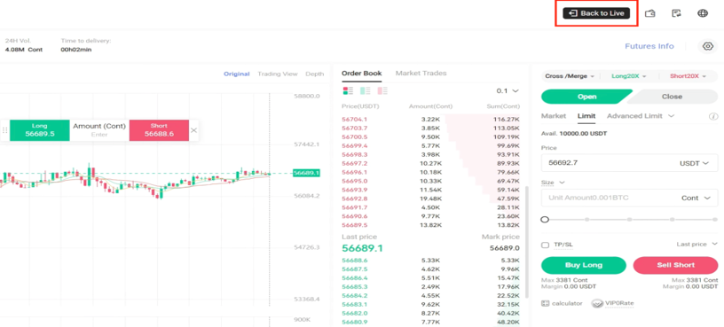Show combined buy and sell order book view
This screenshot has width=724, height=327.
[x=348, y=91]
